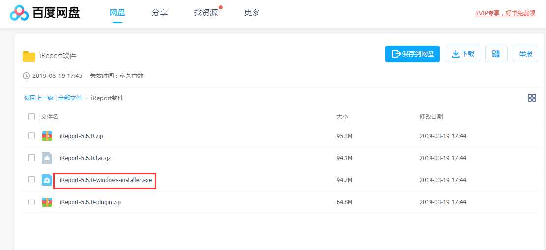Click the 下载 button

coord(462,54)
